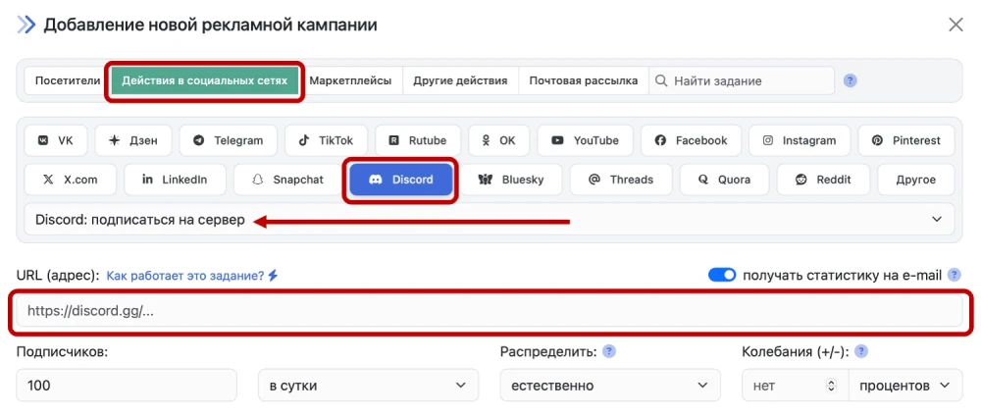The image size is (981, 416).
Task: Click the Другое network button
Action: [x=915, y=180]
